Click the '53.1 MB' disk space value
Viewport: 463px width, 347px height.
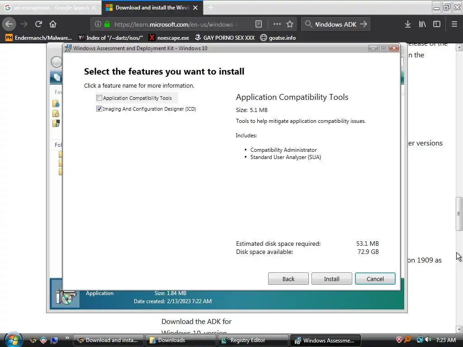[367, 244]
